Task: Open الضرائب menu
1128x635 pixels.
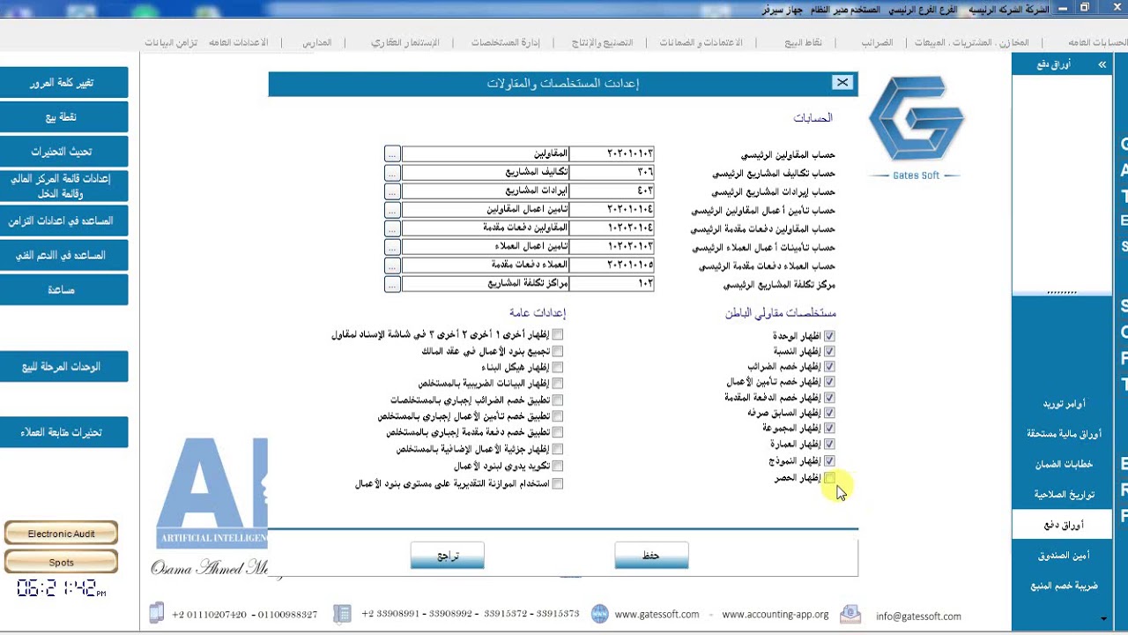Action: pos(877,42)
